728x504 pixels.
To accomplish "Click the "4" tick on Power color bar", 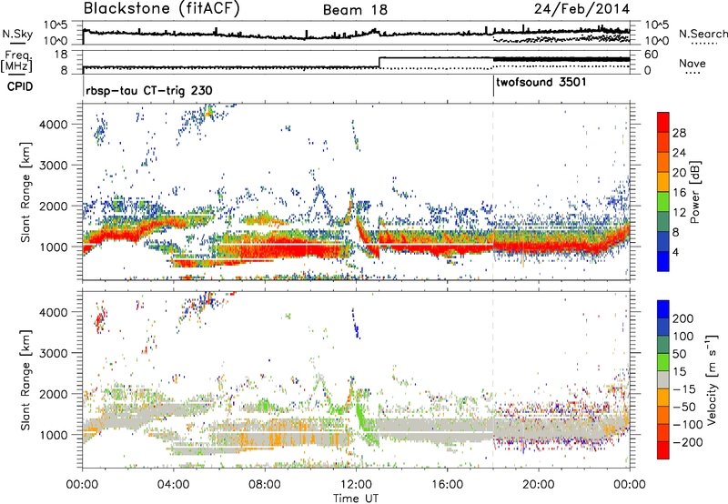I will pos(675,252).
